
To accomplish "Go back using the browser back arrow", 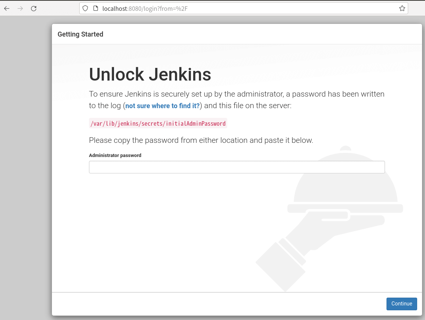I will pos(7,8).
